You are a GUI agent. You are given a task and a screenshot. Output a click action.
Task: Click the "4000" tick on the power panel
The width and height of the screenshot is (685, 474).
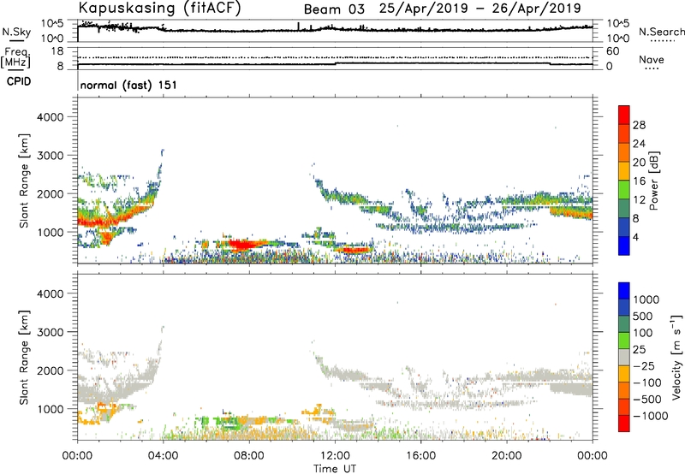pos(51,117)
